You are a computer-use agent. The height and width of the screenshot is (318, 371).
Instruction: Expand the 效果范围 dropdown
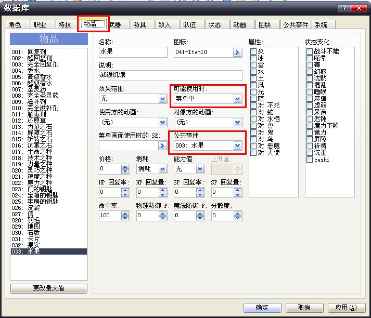click(x=162, y=99)
